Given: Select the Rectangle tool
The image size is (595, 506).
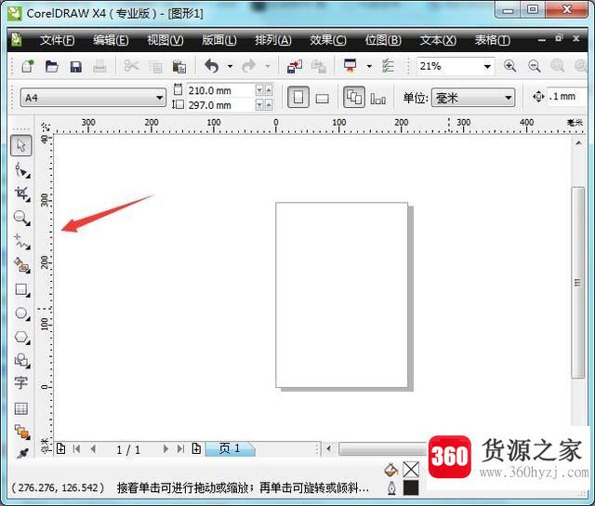Looking at the screenshot, I should coord(21,289).
